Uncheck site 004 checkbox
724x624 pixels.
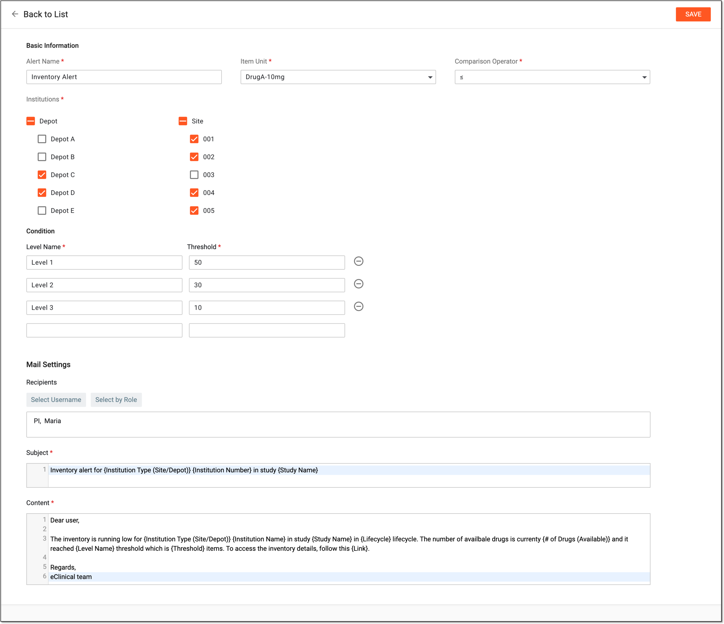click(194, 193)
